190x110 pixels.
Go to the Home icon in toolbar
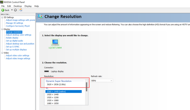click(21, 10)
